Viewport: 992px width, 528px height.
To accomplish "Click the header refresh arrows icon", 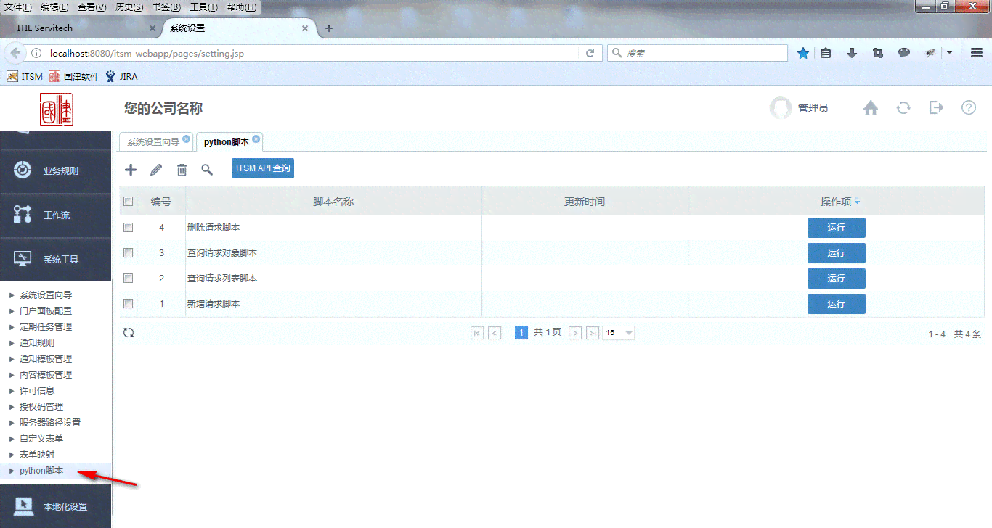I will tap(903, 108).
